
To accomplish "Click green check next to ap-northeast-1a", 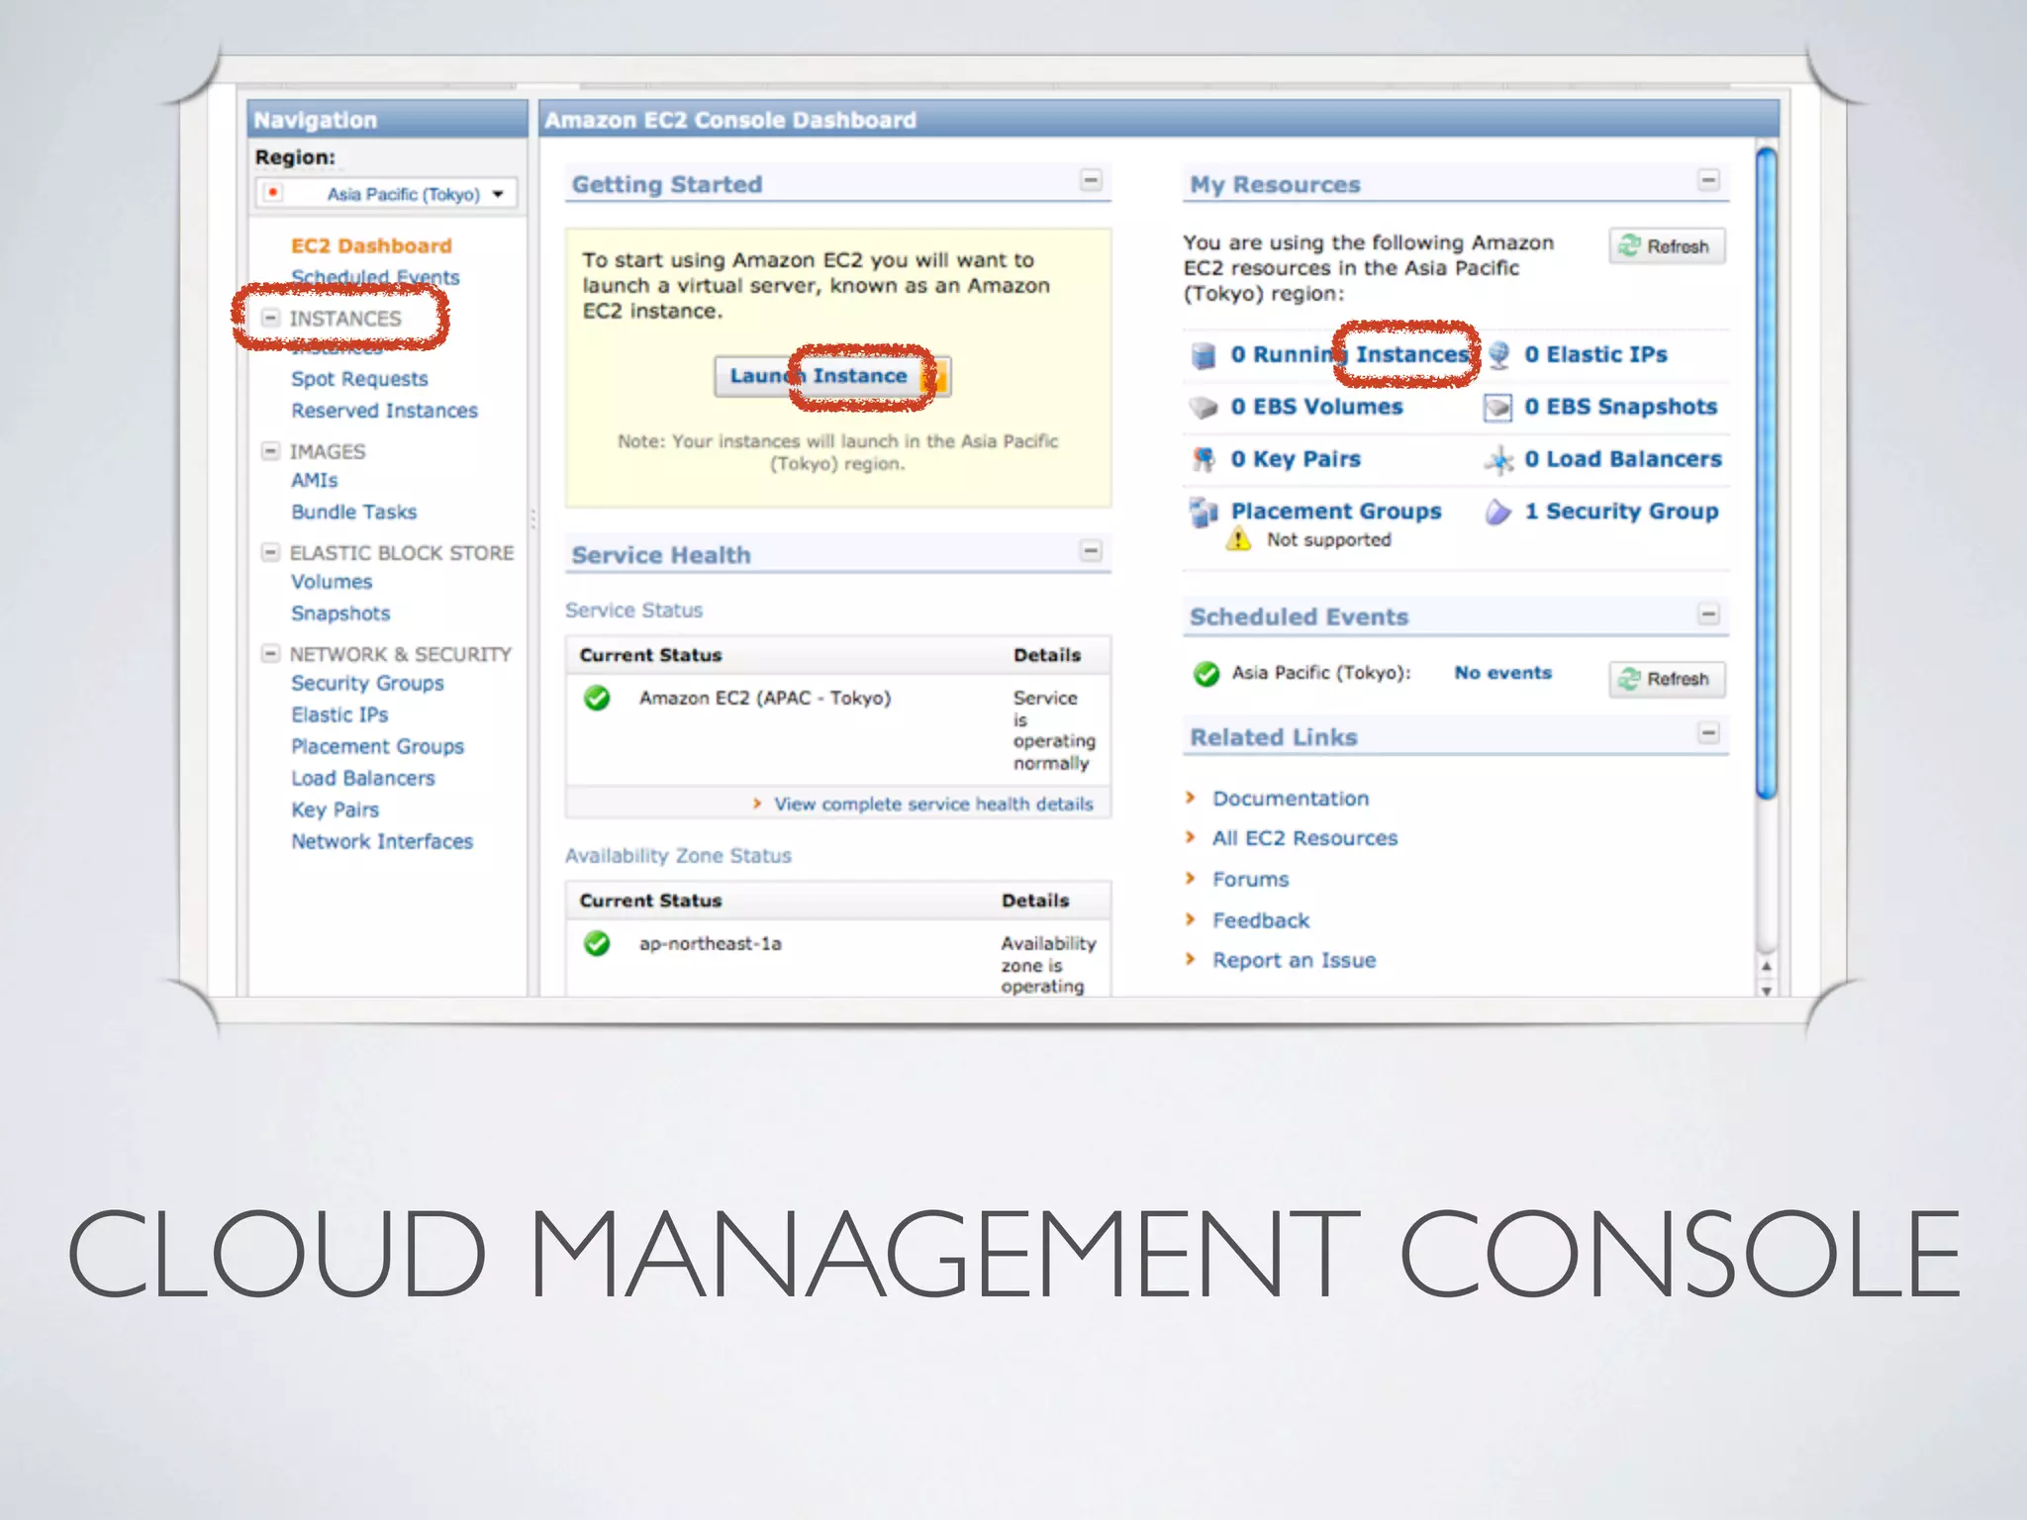I will tap(597, 943).
